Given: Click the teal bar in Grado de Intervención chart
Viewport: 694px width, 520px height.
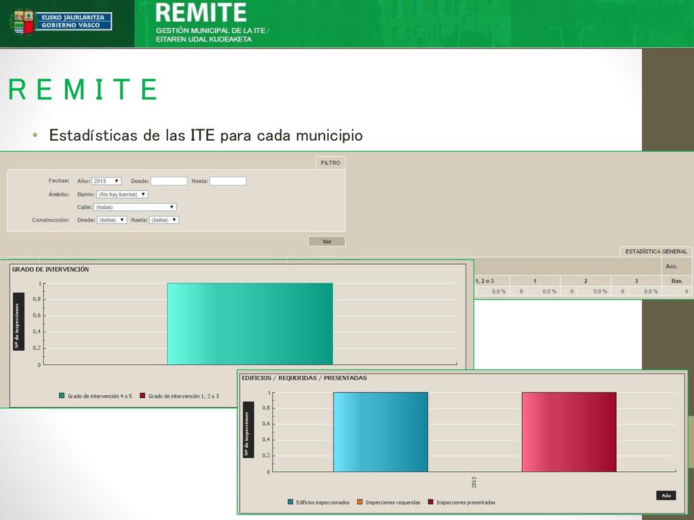Looking at the screenshot, I should click(x=250, y=324).
